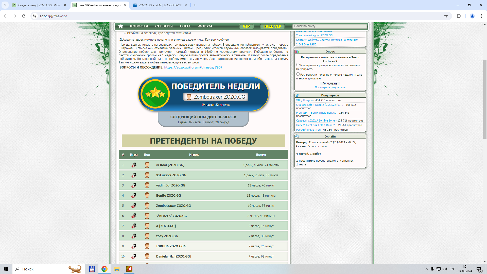Open the Chrome profile avatar icon

tap(472, 16)
